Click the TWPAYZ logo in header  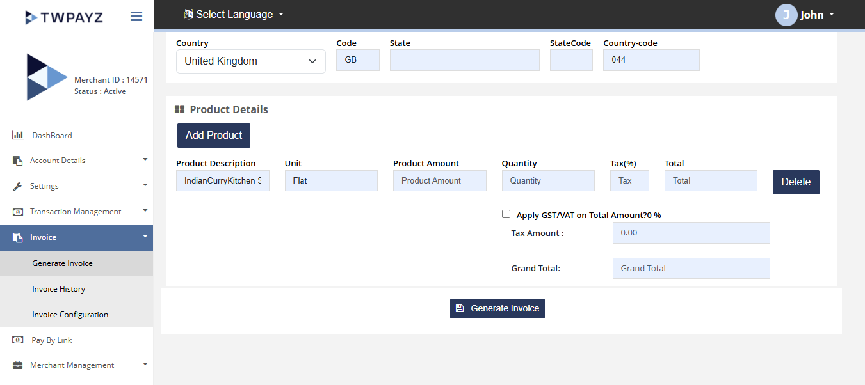[x=65, y=17]
